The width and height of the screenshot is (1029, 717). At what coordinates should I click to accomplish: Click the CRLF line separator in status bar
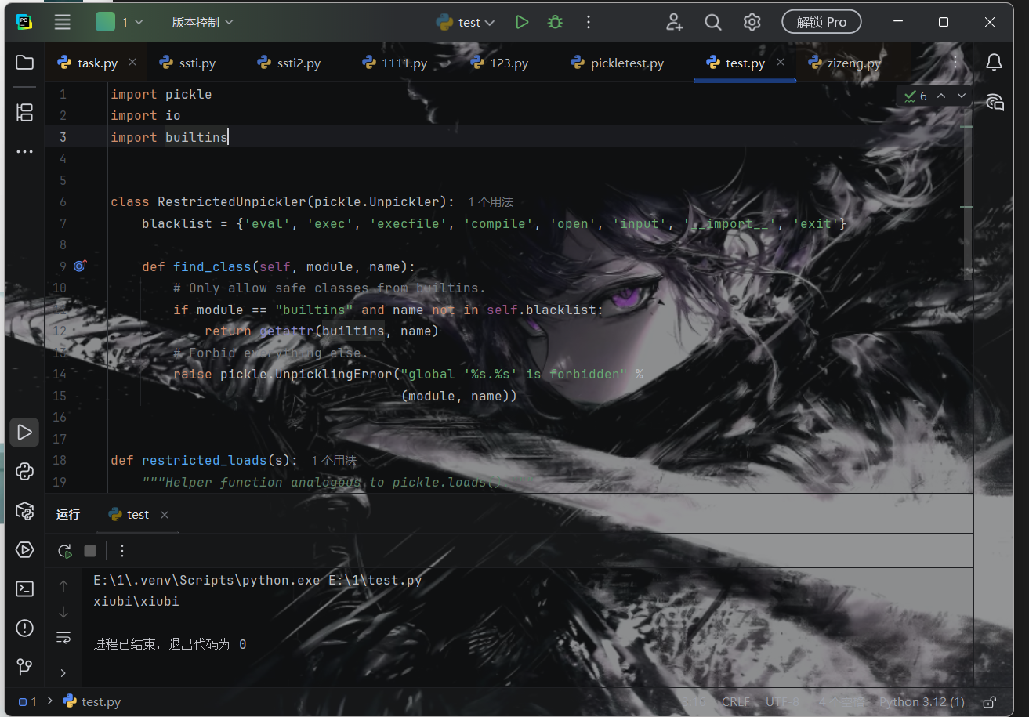(736, 702)
